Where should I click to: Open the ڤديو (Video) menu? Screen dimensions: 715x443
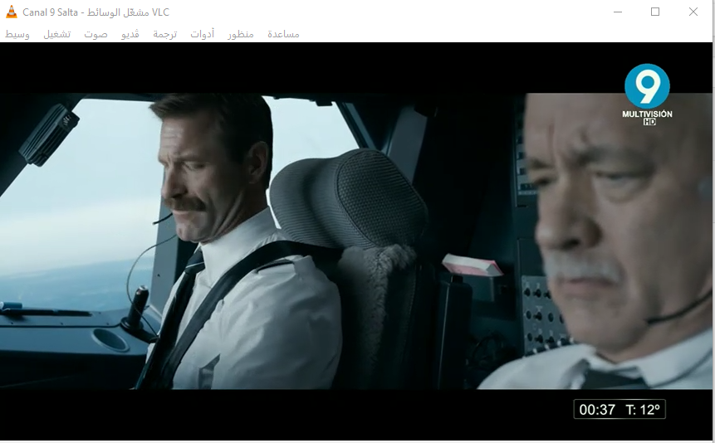point(130,34)
